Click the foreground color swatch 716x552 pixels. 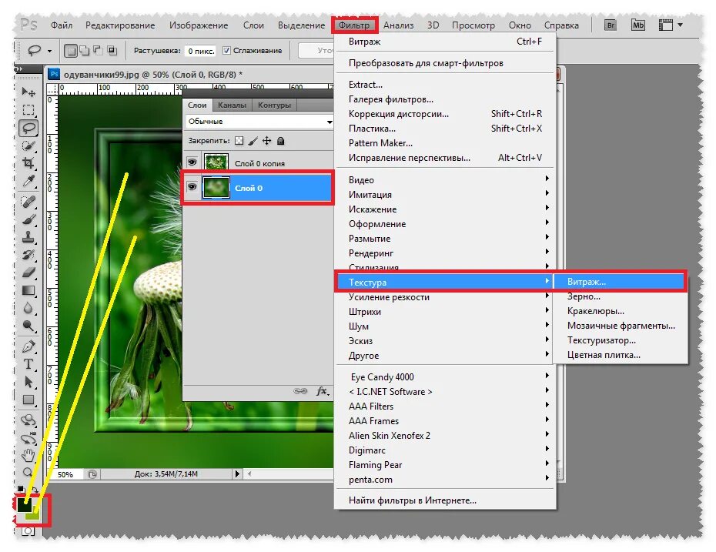24,504
